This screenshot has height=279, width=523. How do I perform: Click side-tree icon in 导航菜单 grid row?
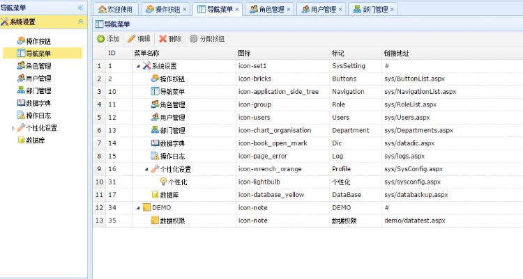click(155, 91)
